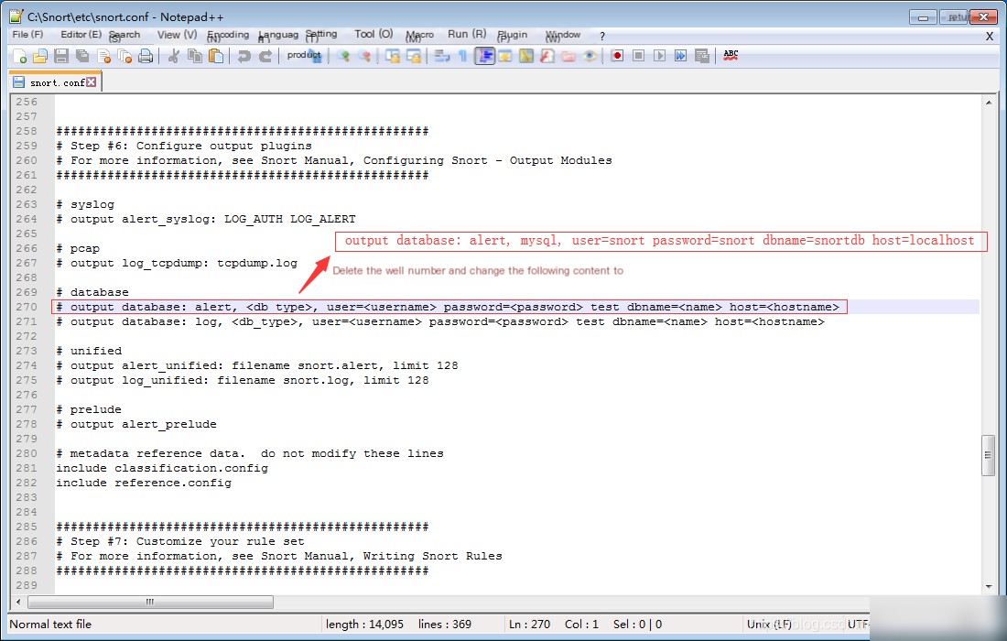Click the '# output alert_syslog: LOG_AUTH LOG_ALERT' line

205,219
